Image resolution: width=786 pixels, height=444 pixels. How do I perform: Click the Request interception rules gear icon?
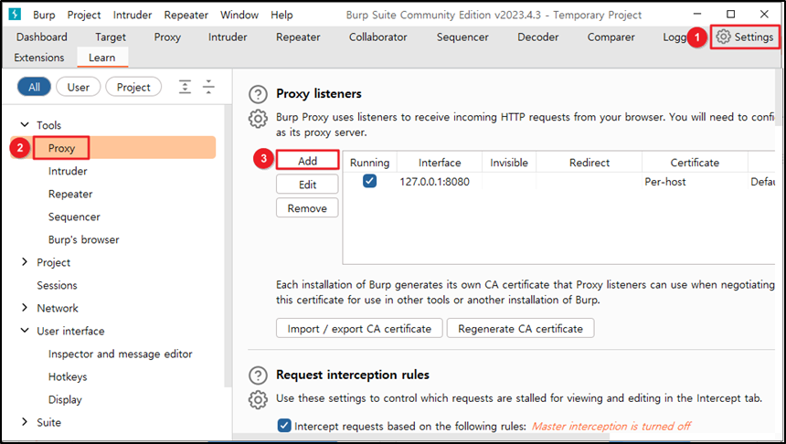click(258, 400)
